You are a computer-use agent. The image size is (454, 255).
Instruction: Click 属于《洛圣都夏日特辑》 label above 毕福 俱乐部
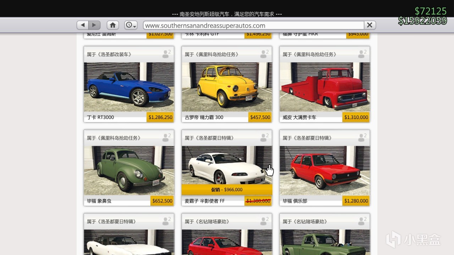(x=308, y=138)
